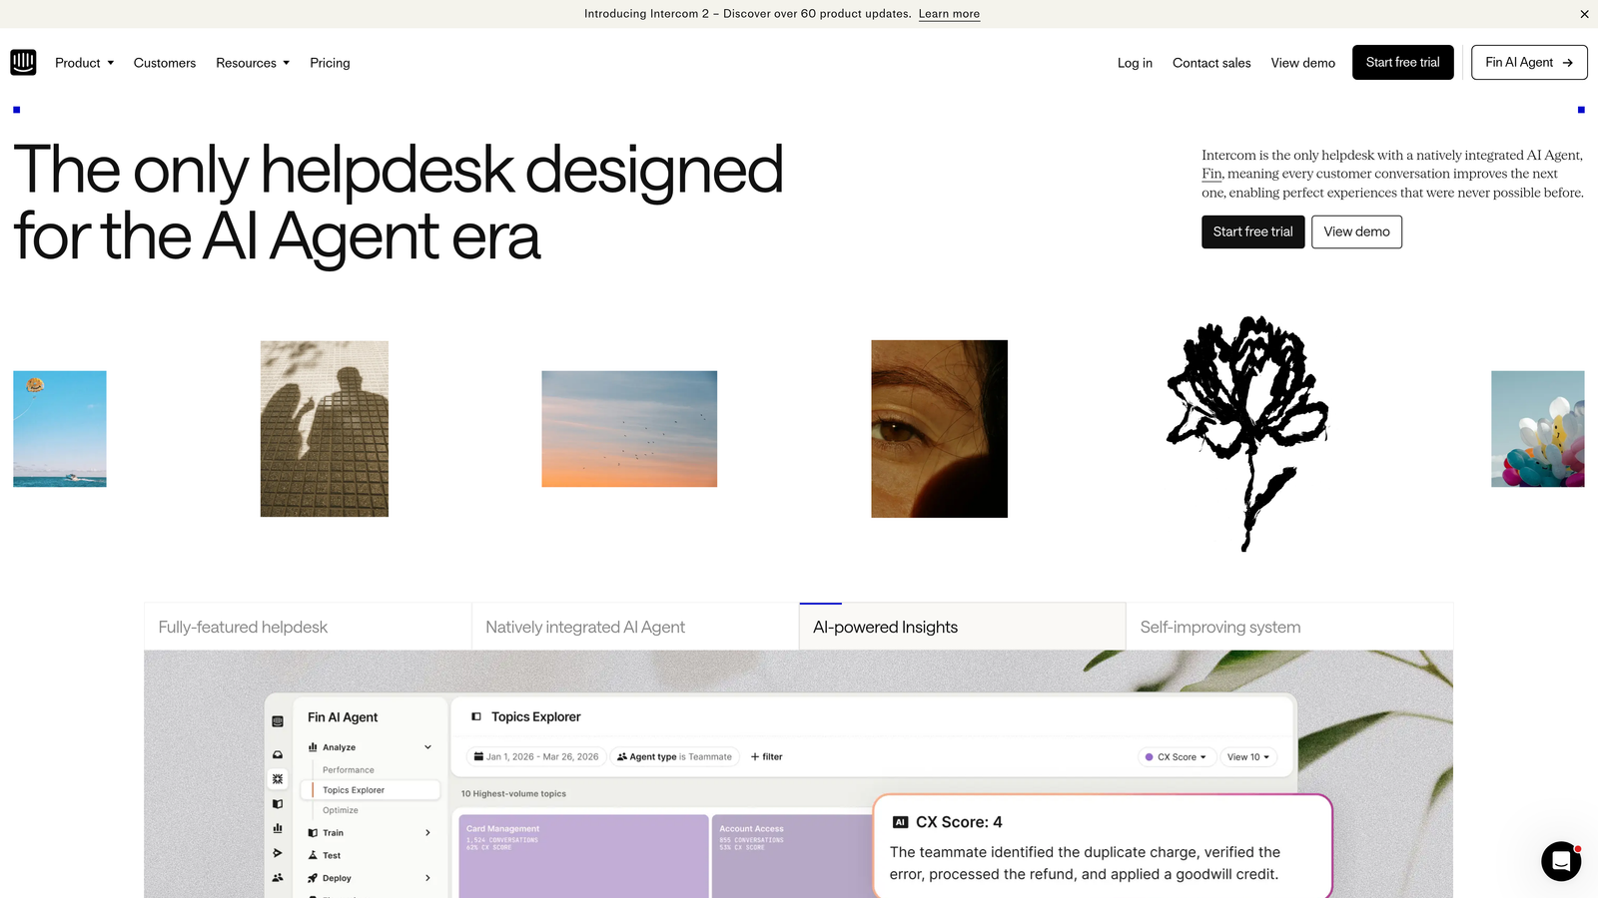Click the couple's shadow photo thumbnail
This screenshot has height=898, width=1598.
click(325, 429)
